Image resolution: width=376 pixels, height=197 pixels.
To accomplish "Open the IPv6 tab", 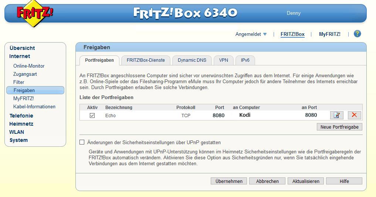I will [245, 60].
